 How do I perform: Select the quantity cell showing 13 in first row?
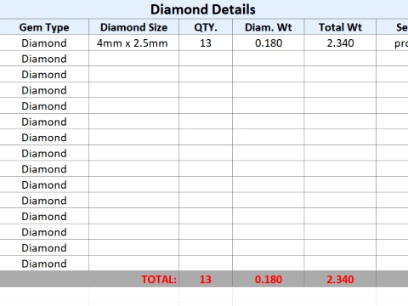tap(206, 43)
